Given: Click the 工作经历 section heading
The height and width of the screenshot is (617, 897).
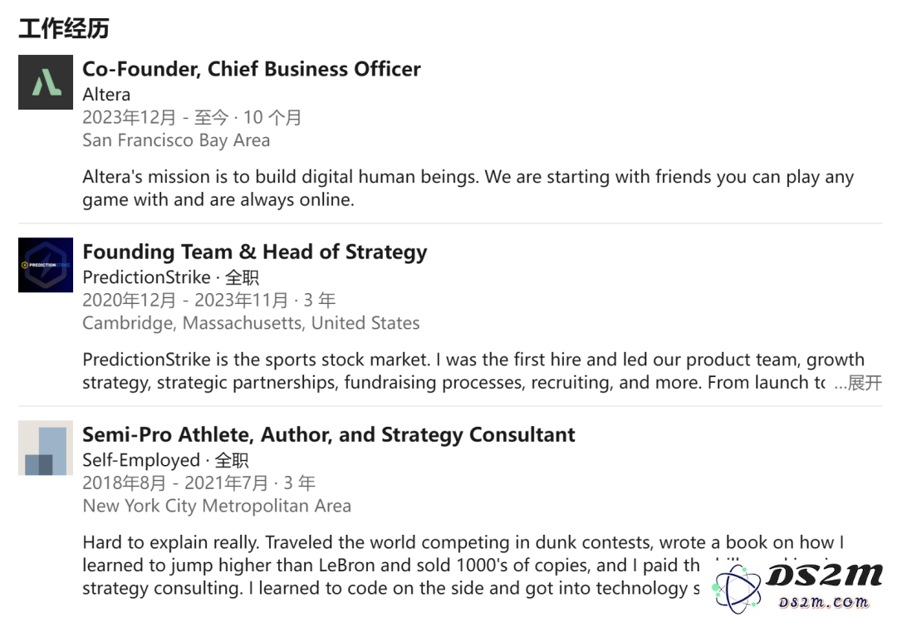Looking at the screenshot, I should [x=63, y=28].
